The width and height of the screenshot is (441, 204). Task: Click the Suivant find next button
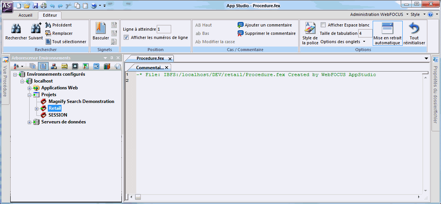coord(36,31)
